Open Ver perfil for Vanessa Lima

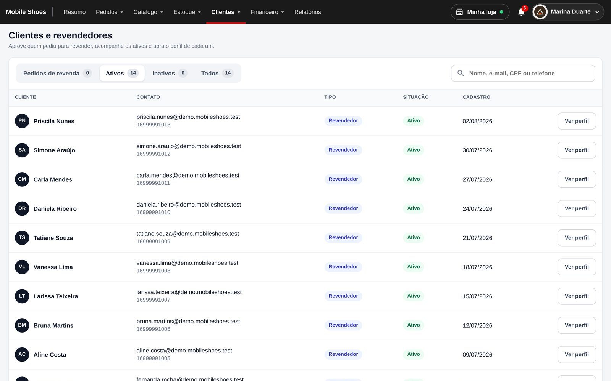(x=577, y=267)
